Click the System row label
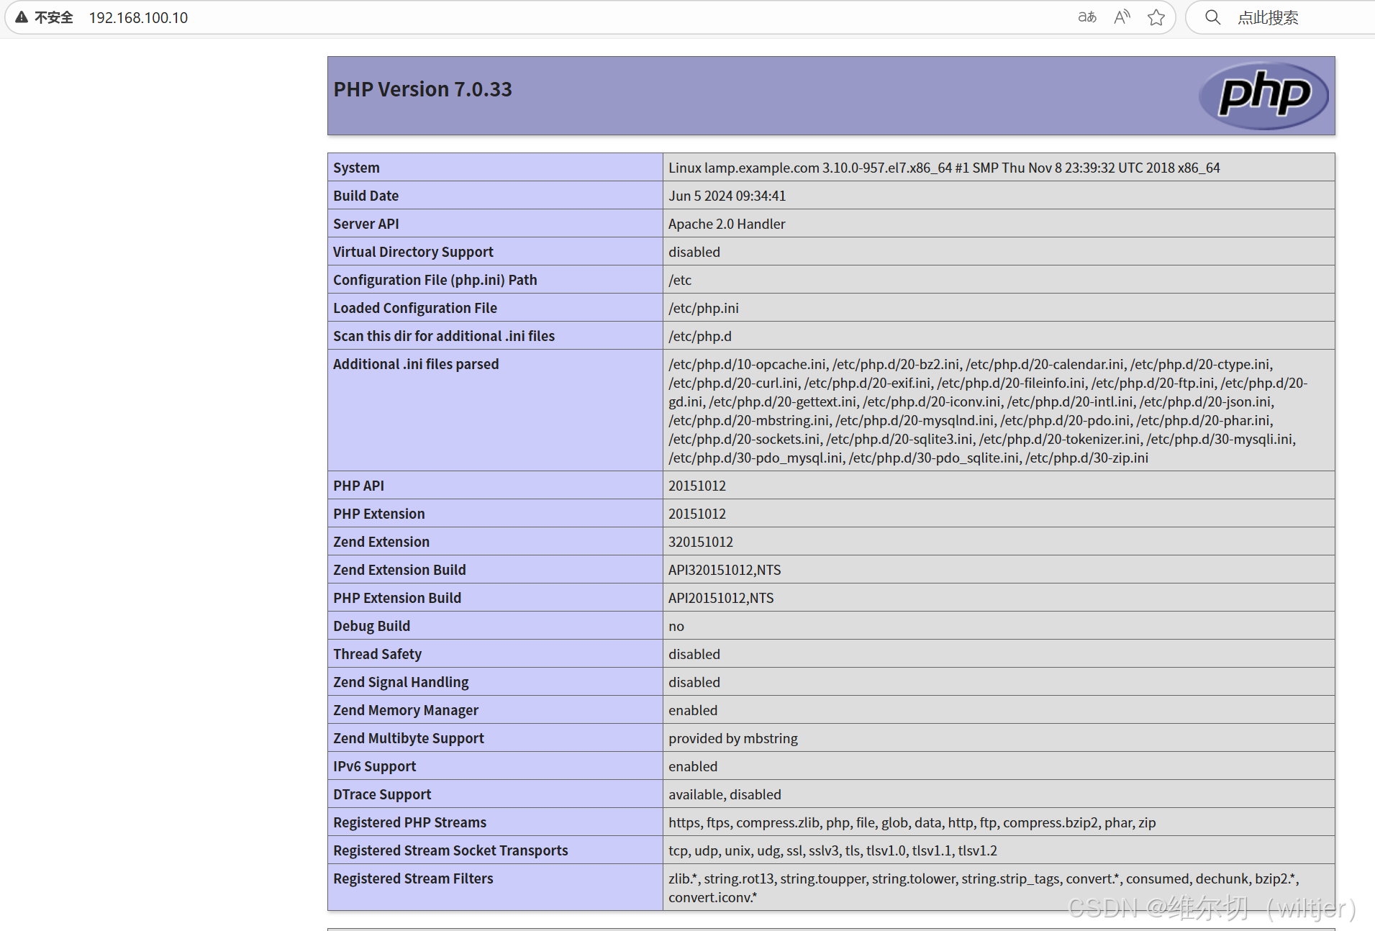 pyautogui.click(x=356, y=168)
